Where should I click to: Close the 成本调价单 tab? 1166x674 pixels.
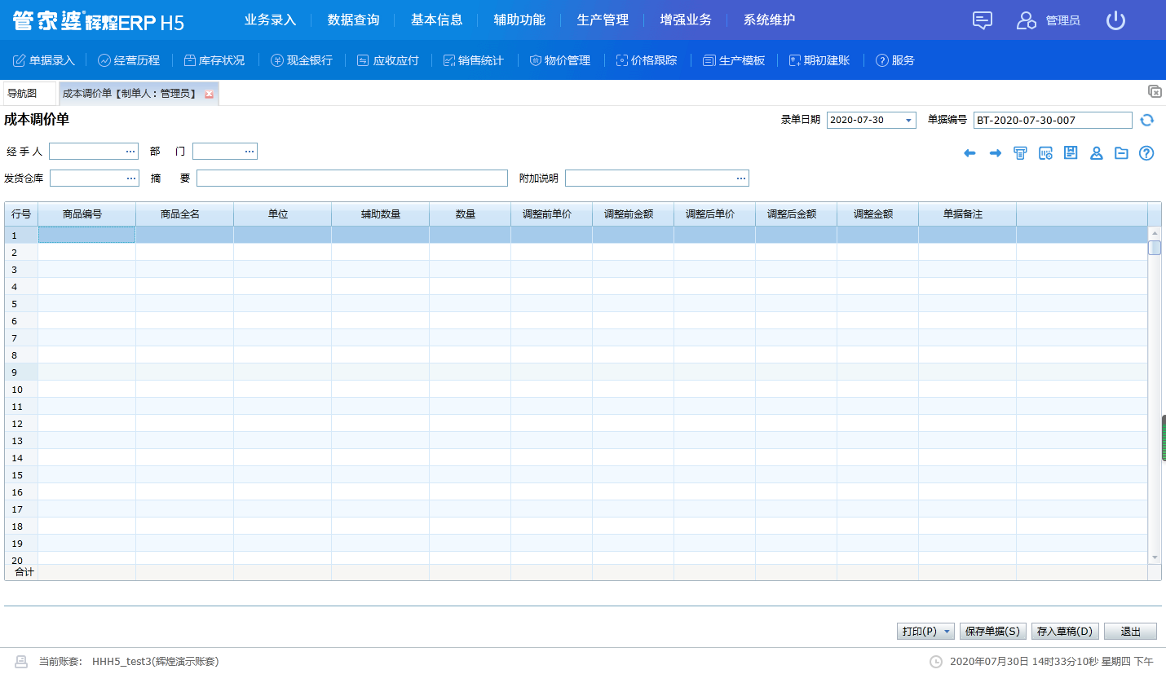[x=209, y=95]
